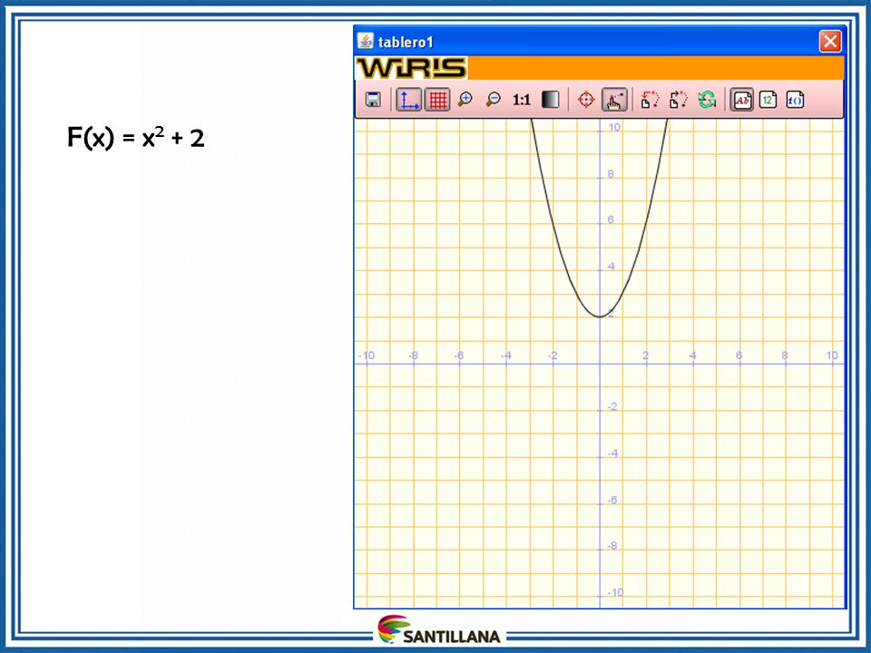Click the tablero1 title text

[x=406, y=43]
